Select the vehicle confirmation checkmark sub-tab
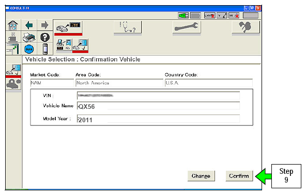This screenshot has height=195, width=306. pyautogui.click(x=80, y=45)
